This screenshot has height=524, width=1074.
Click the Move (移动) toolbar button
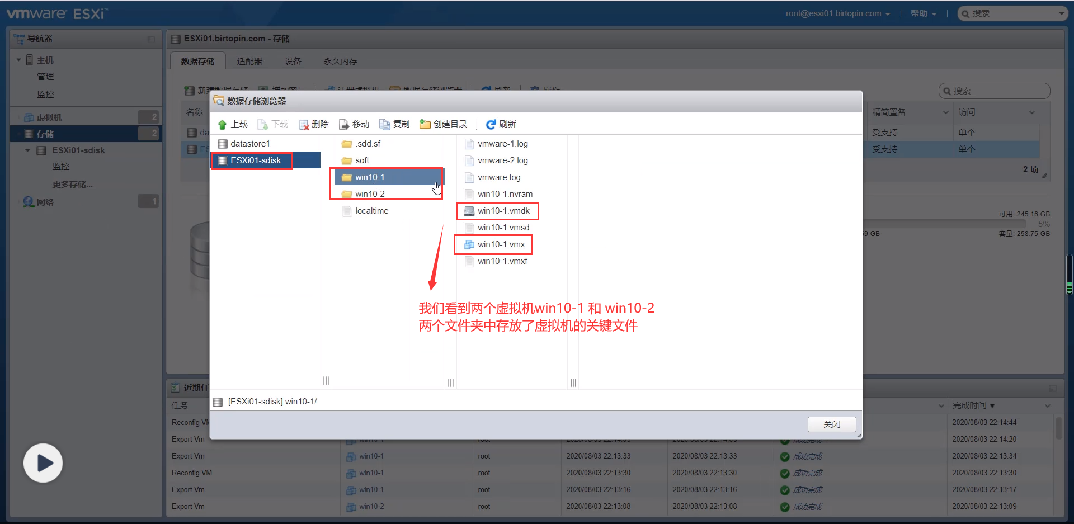(354, 124)
